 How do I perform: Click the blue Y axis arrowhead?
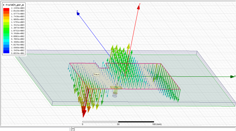pyautogui.click(x=78, y=14)
